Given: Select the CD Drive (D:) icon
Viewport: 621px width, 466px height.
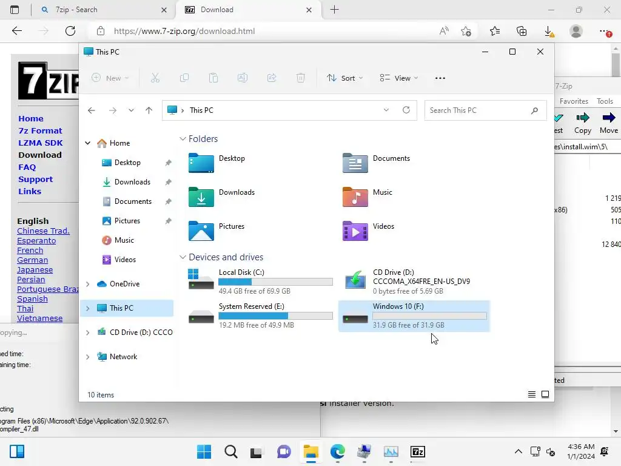Looking at the screenshot, I should click(355, 280).
